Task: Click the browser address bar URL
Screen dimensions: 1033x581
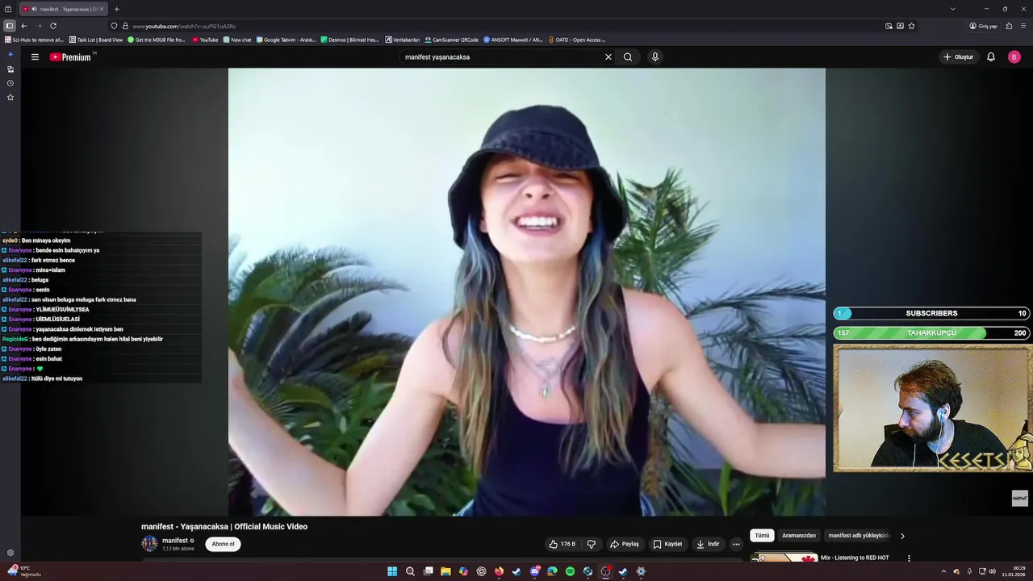Action: tap(184, 26)
